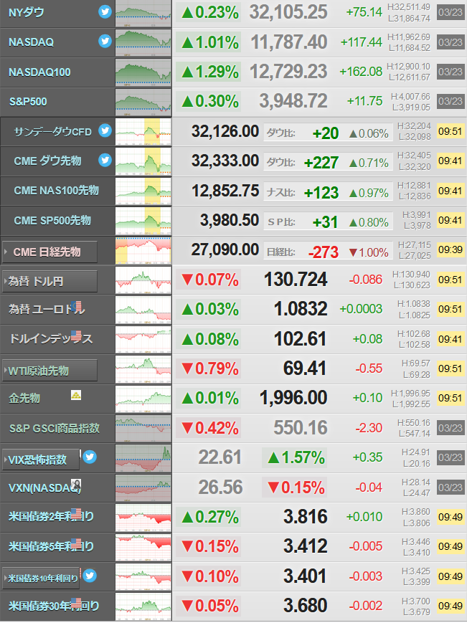Expand the WTI原油先物 button arrow
This screenshot has height=623, width=467.
(x=6, y=371)
